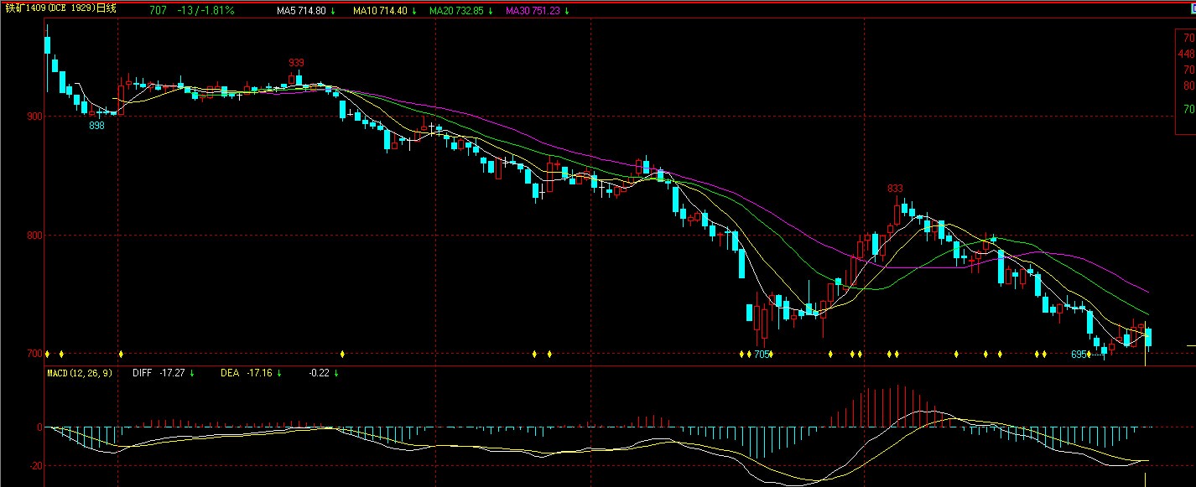Click the 800 price axis label
Viewport: 1196px width, 487px height.
[34, 236]
